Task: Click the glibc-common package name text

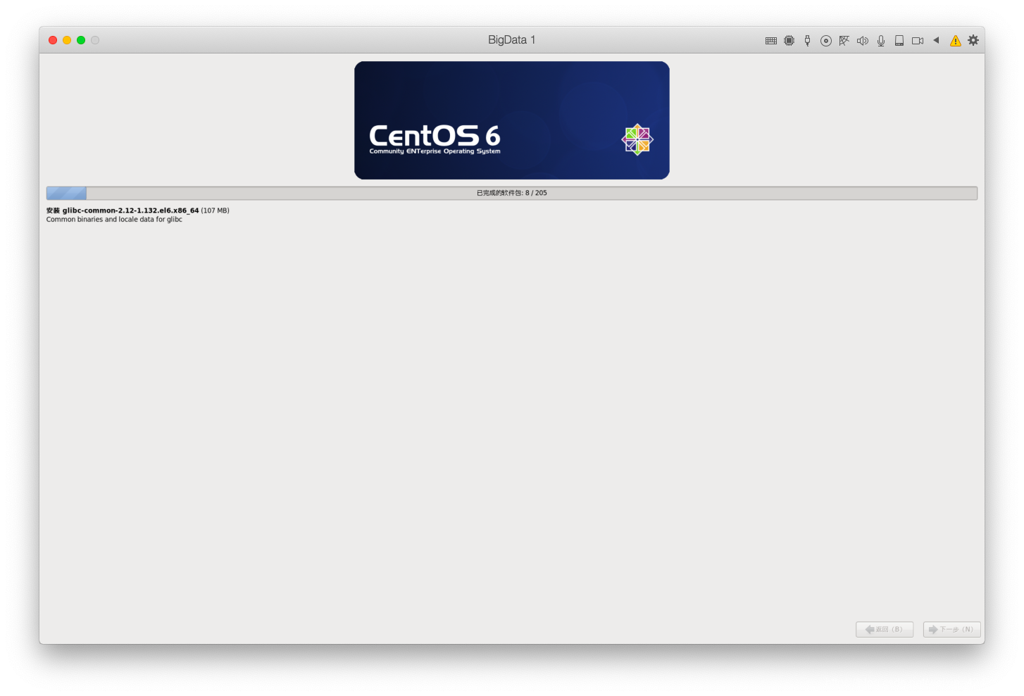Action: 131,210
